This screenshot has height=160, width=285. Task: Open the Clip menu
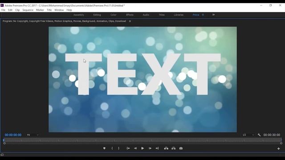(17, 10)
